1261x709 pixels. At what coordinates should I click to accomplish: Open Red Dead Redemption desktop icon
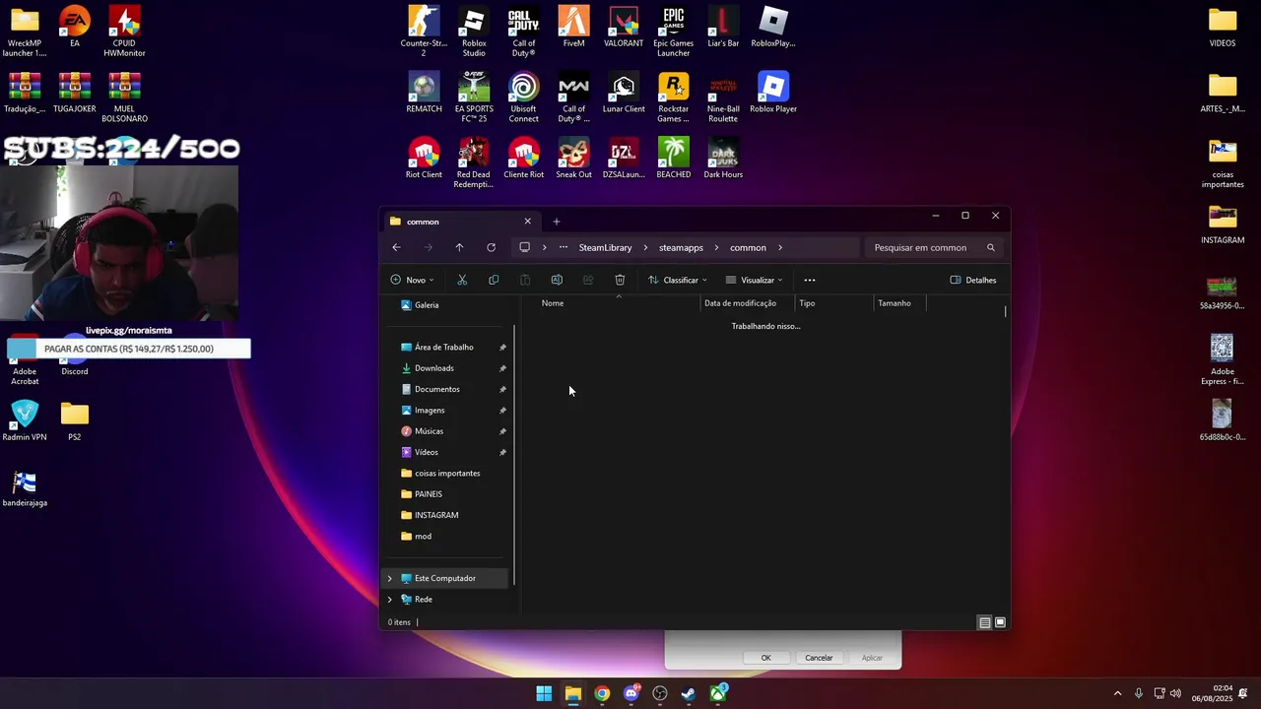(474, 162)
